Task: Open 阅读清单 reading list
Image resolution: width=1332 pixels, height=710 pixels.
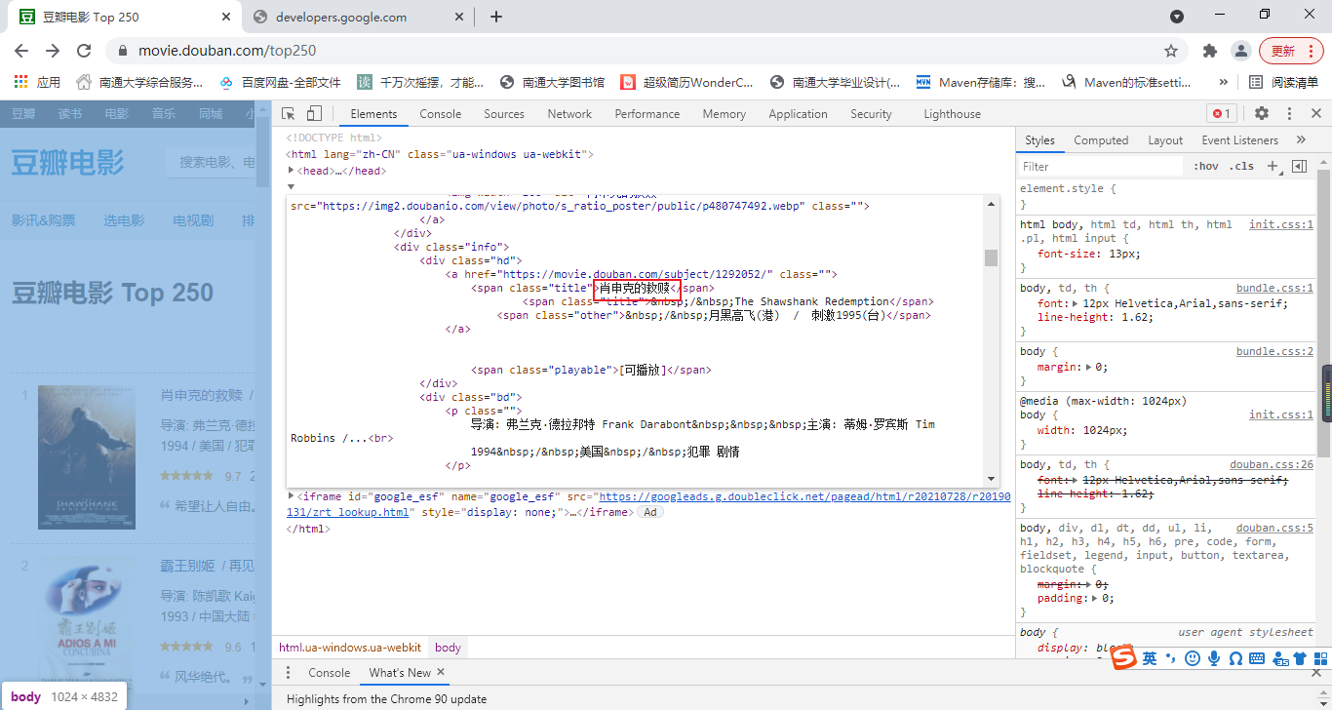Action: click(x=1283, y=82)
